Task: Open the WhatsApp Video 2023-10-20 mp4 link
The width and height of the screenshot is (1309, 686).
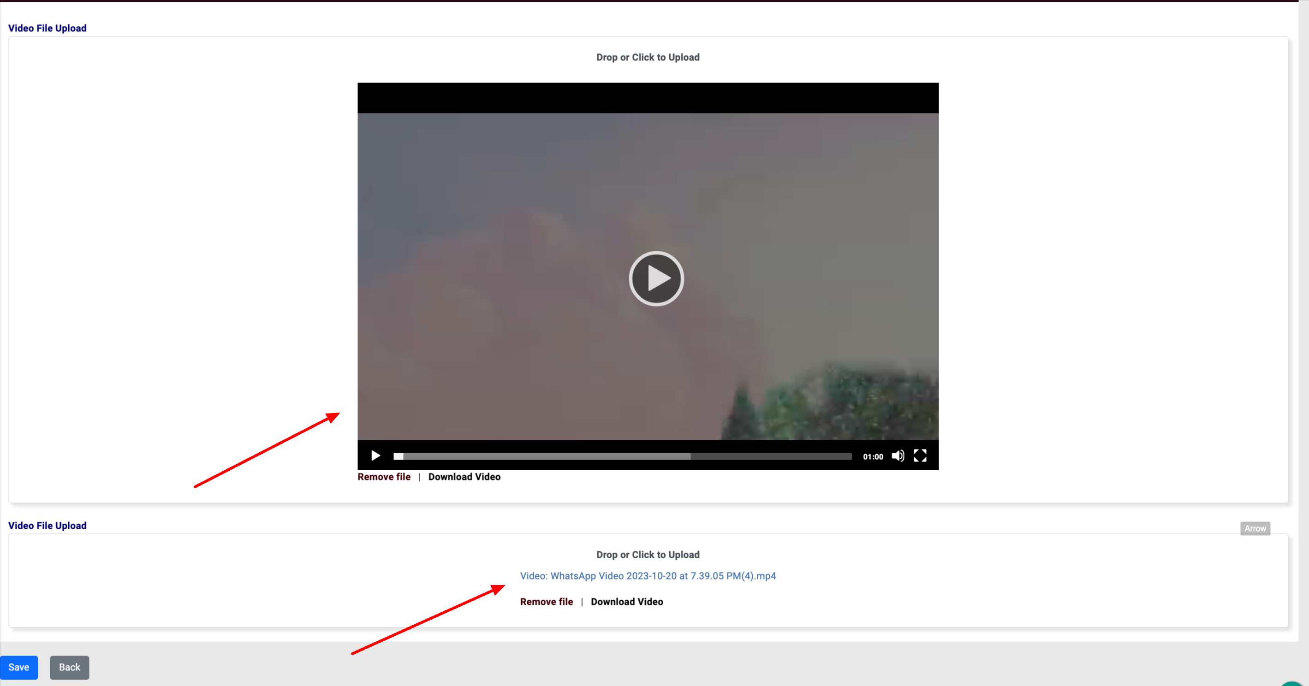Action: (x=648, y=576)
